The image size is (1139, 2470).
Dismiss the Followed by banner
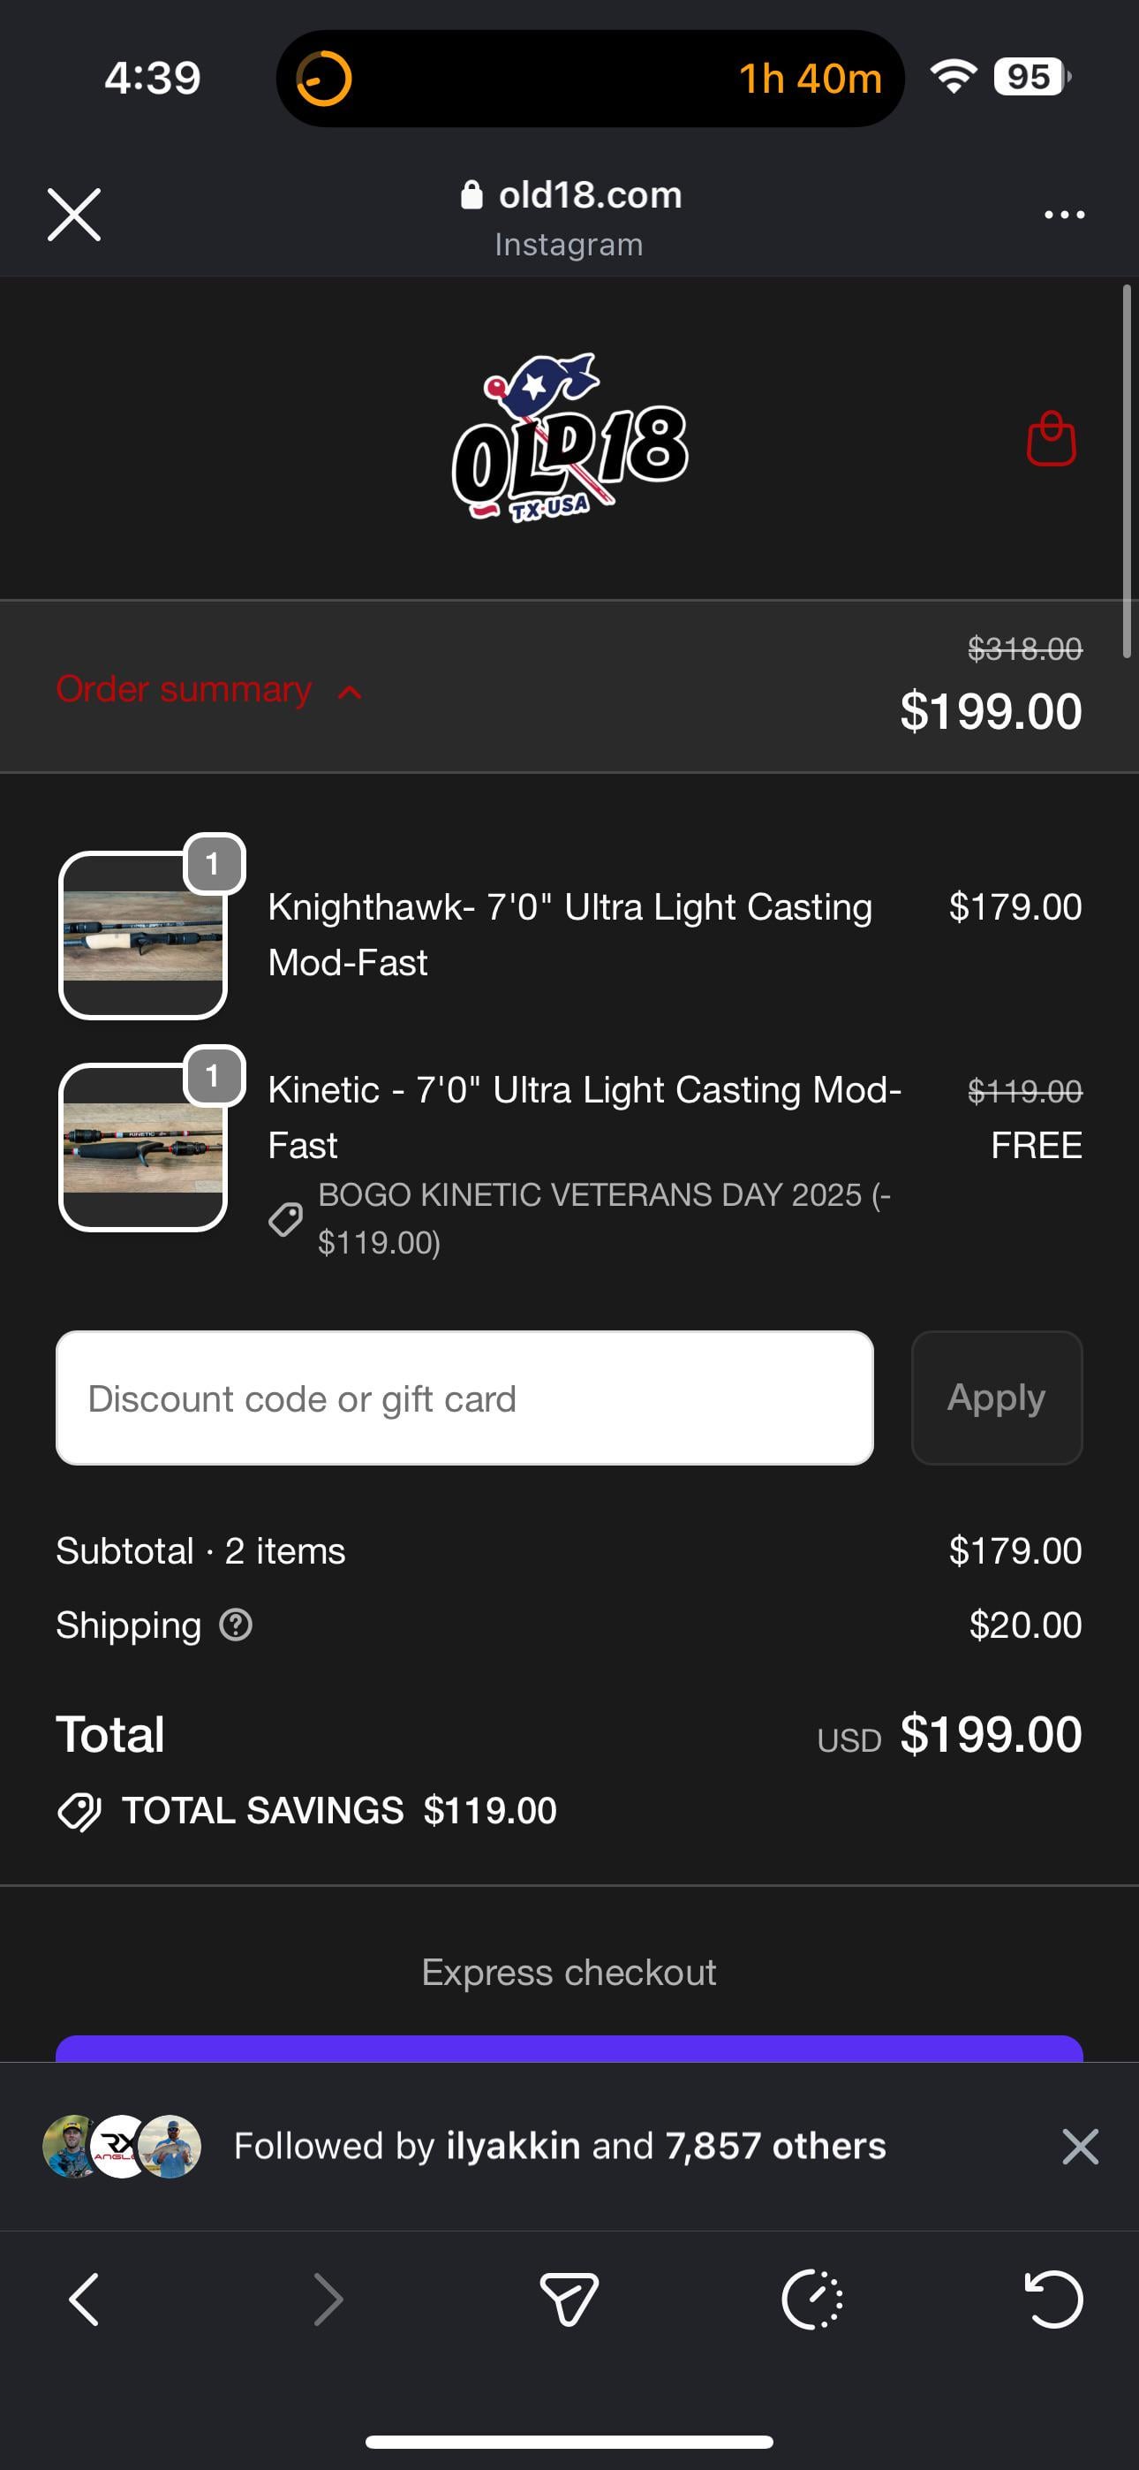coord(1080,2146)
